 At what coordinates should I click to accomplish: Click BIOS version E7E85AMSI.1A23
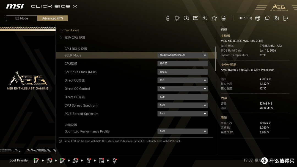tap(271, 46)
